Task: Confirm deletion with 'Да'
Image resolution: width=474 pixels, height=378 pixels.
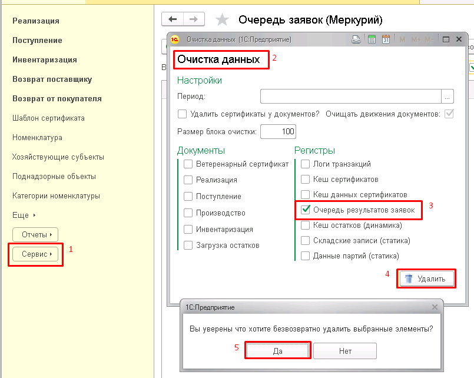Action: click(x=278, y=351)
